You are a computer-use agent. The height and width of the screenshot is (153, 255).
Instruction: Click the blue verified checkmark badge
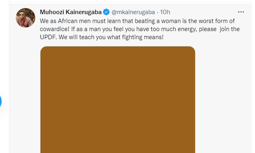tap(106, 12)
